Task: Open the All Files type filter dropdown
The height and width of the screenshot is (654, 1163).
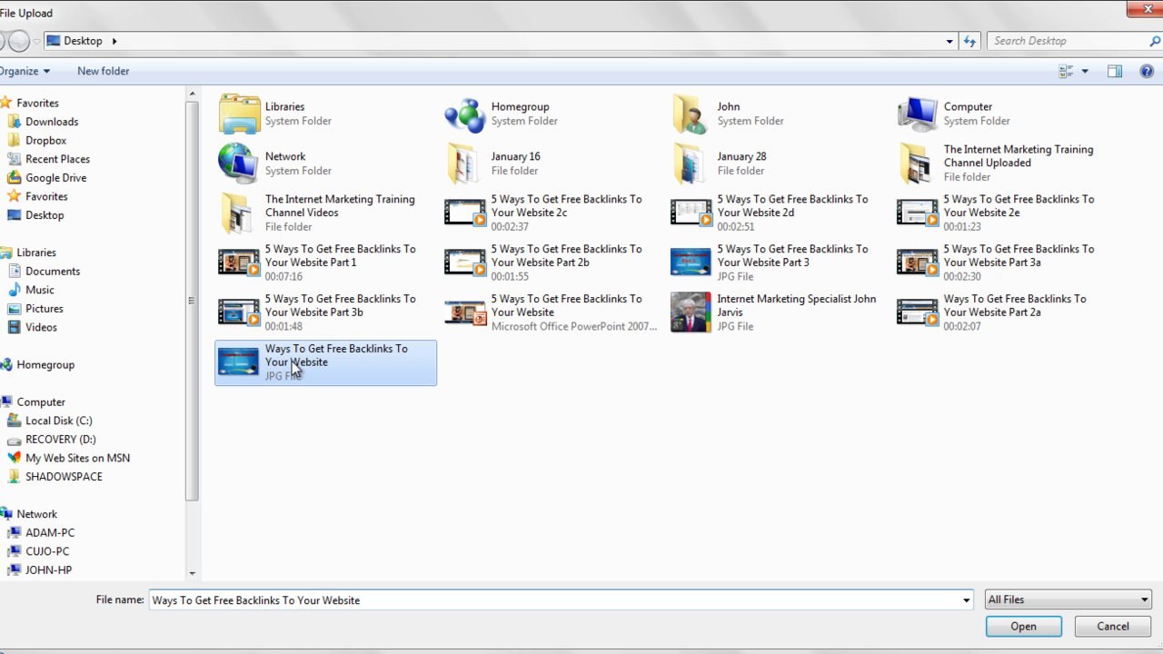Action: click(x=1069, y=599)
